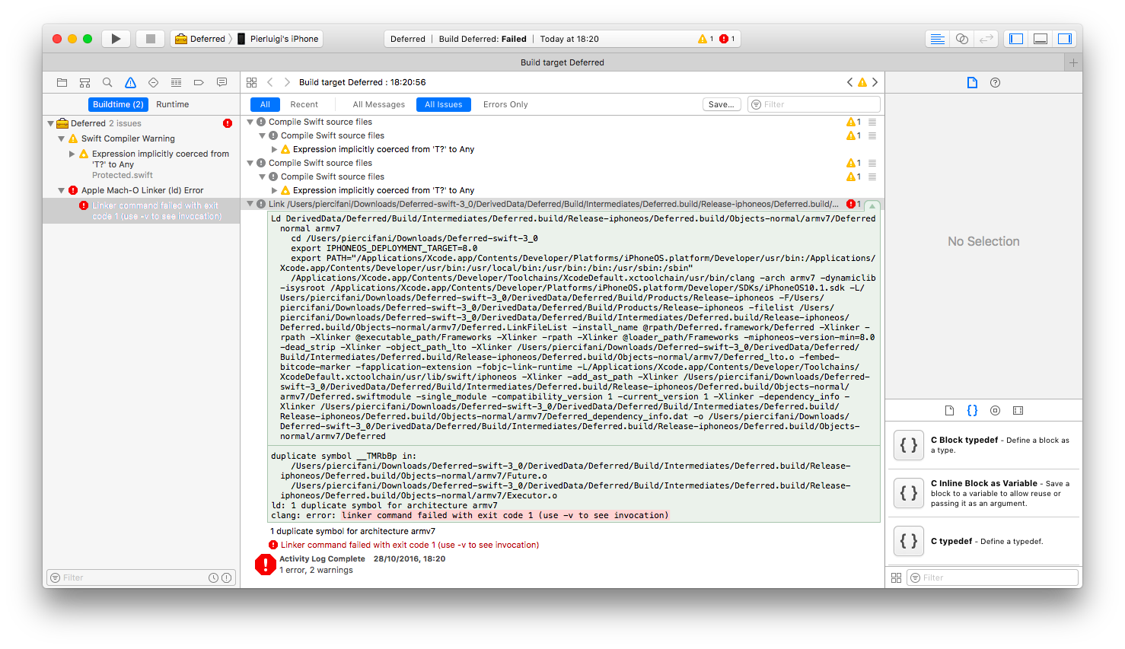Toggle the Debug area visibility

point(1041,39)
